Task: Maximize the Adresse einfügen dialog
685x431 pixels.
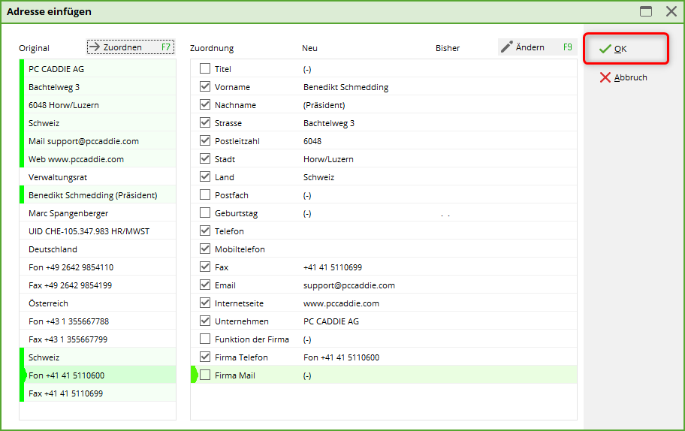Action: 645,11
